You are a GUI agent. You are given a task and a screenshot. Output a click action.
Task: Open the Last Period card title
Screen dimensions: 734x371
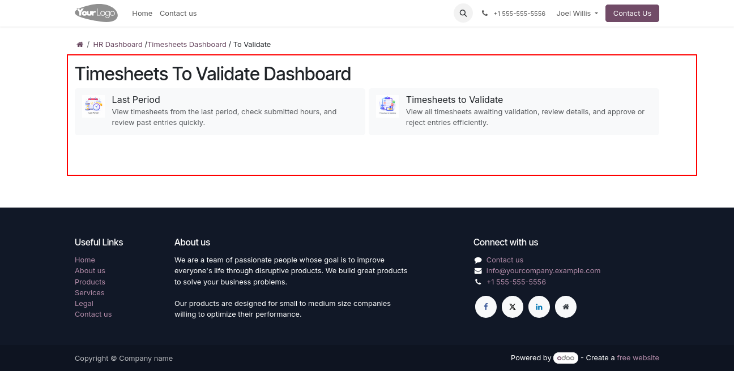(136, 100)
